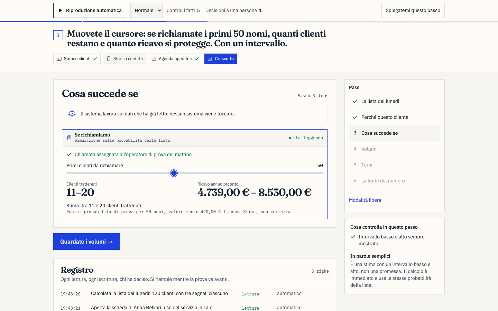Click the phone icon beside Storico contatti
Screen dimensions: 498x311
(109, 59)
